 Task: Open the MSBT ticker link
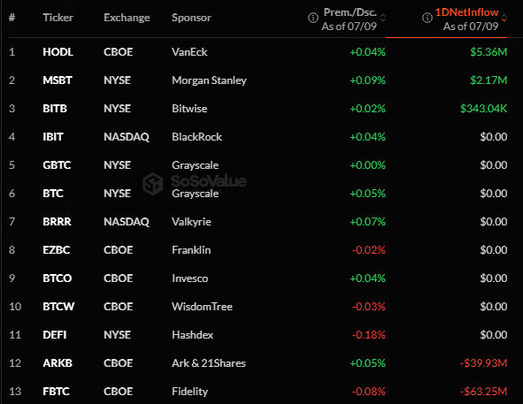pyautogui.click(x=58, y=80)
